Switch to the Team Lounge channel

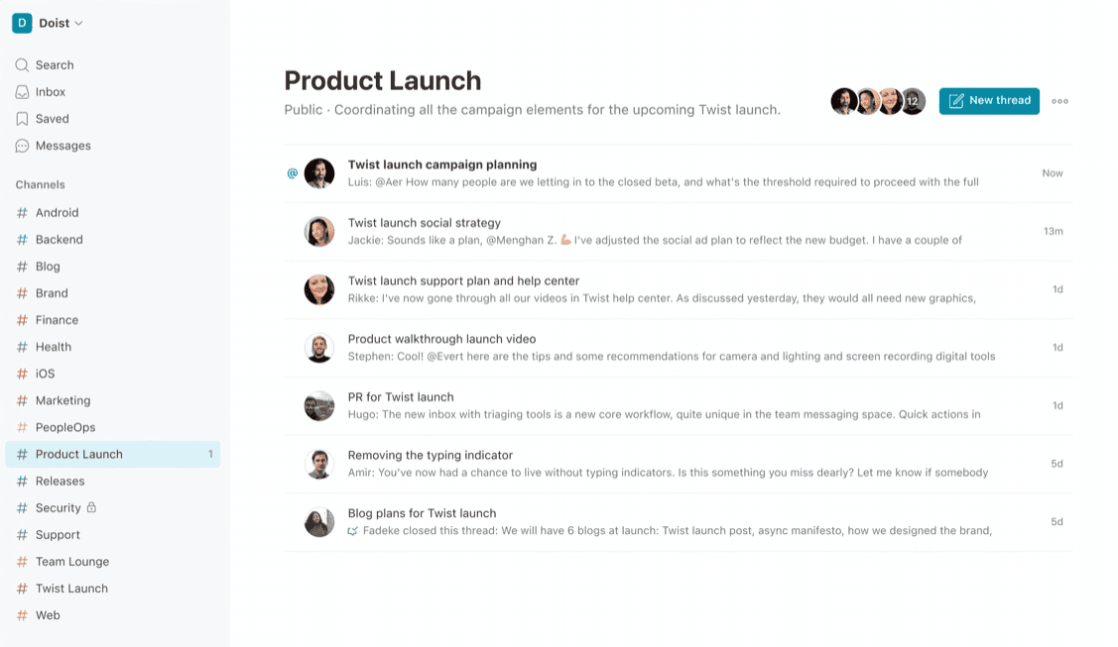tap(72, 562)
